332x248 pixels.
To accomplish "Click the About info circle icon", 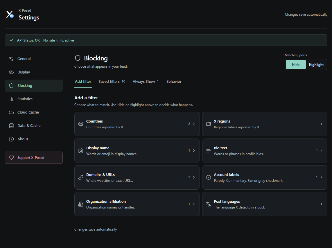I will 11,139.
